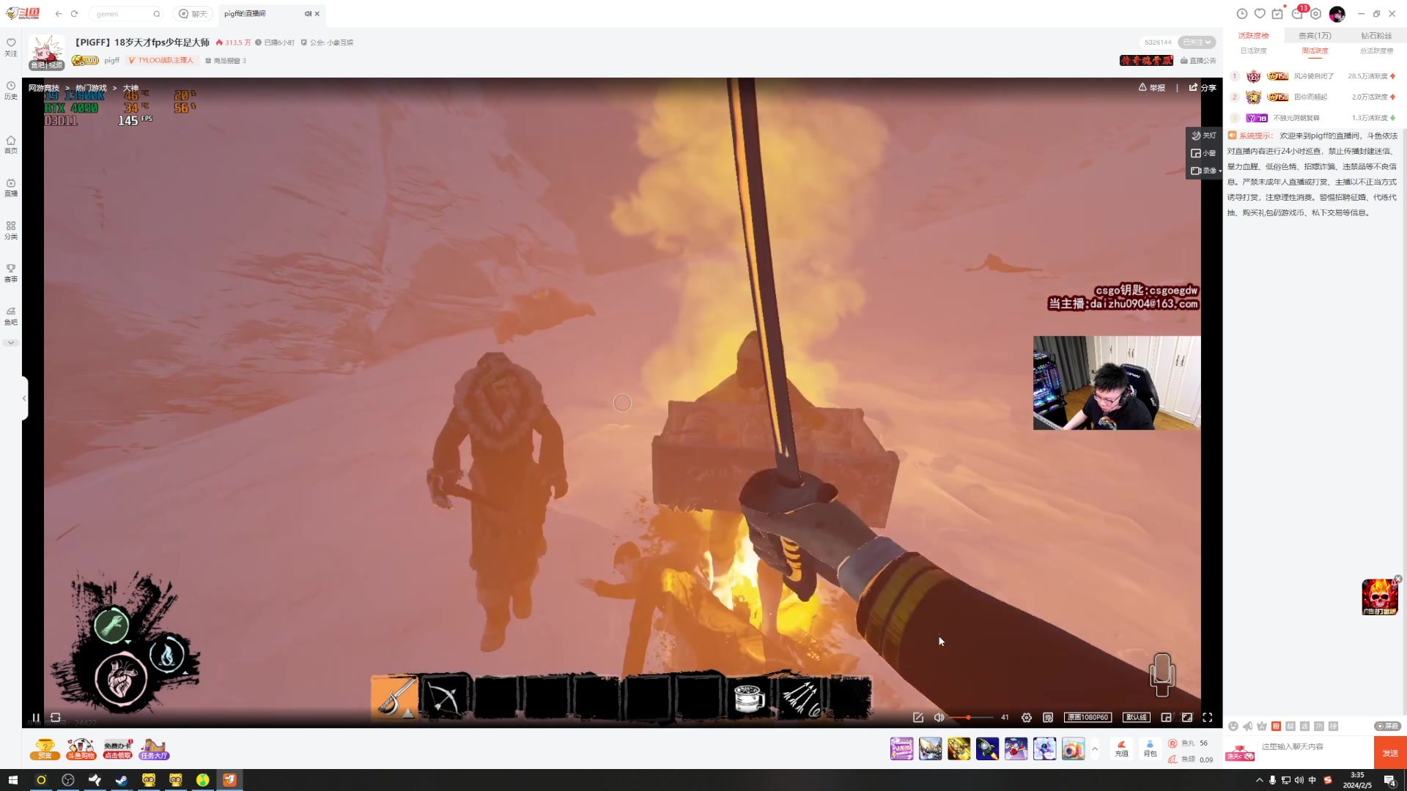Select 周活跃度 sub-tab
Image resolution: width=1407 pixels, height=791 pixels.
tap(1315, 51)
